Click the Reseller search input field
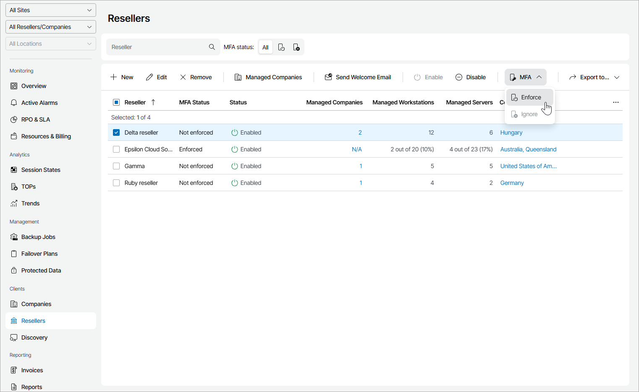The height and width of the screenshot is (392, 639). pyautogui.click(x=157, y=47)
